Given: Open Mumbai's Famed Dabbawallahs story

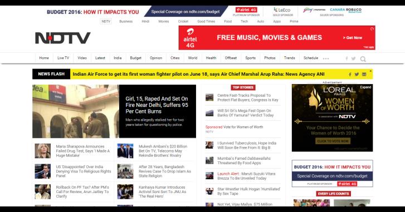Looking at the screenshot, I should coord(244,160).
